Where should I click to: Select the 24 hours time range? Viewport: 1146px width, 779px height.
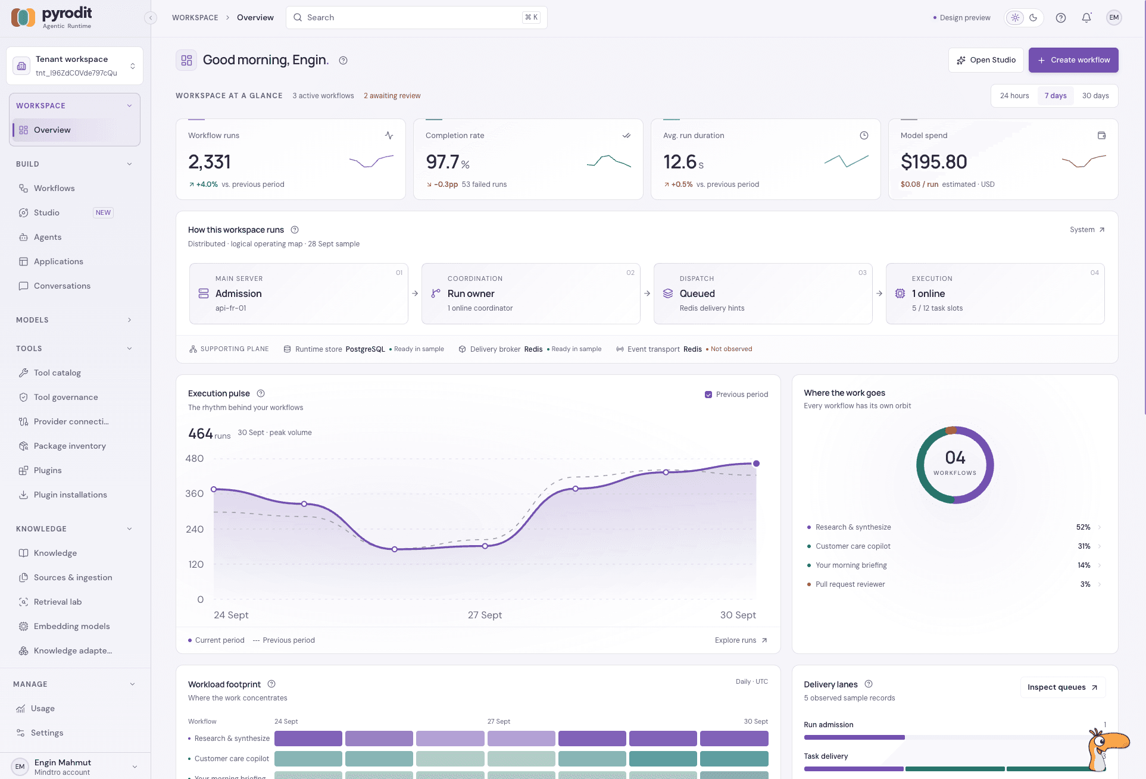(x=1014, y=96)
